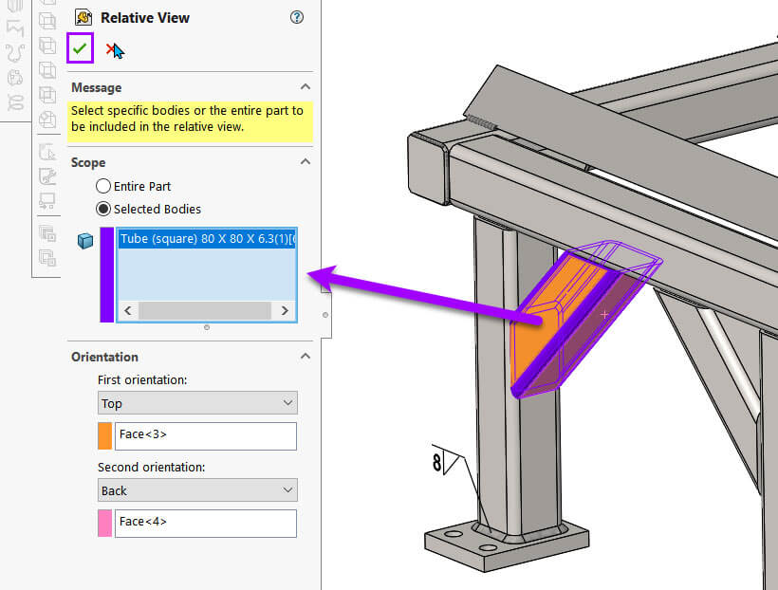Click the orange face color swatch

[x=105, y=435]
